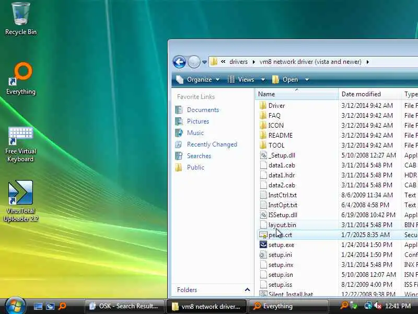Click the Views toolbar button
The width and height of the screenshot is (418, 314).
(x=242, y=80)
